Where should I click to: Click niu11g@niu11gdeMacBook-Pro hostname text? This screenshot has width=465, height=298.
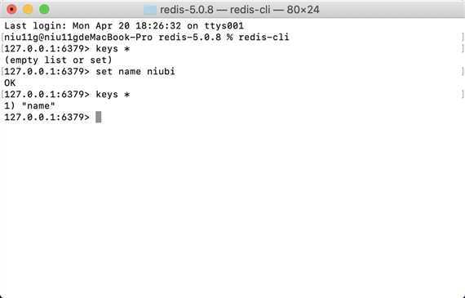pos(78,37)
